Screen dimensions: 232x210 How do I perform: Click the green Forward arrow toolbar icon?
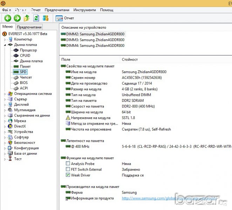click(x=17, y=18)
